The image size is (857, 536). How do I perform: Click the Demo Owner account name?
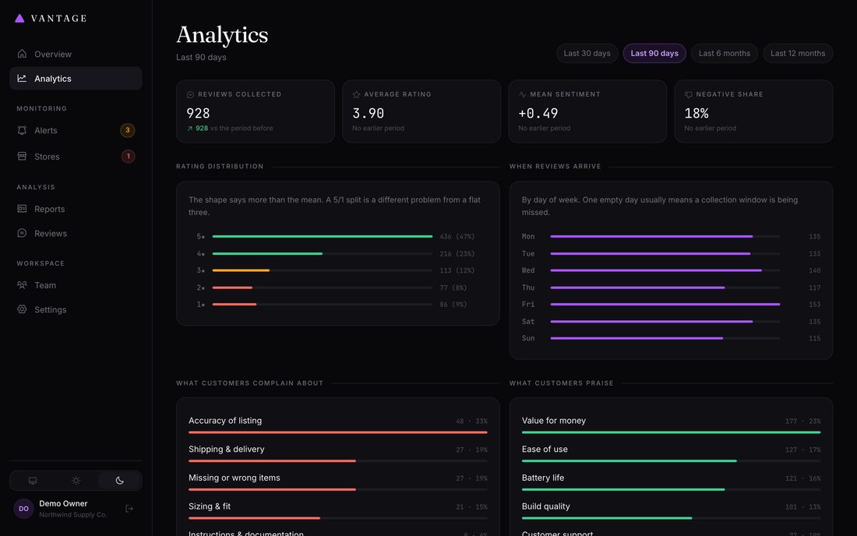63,503
